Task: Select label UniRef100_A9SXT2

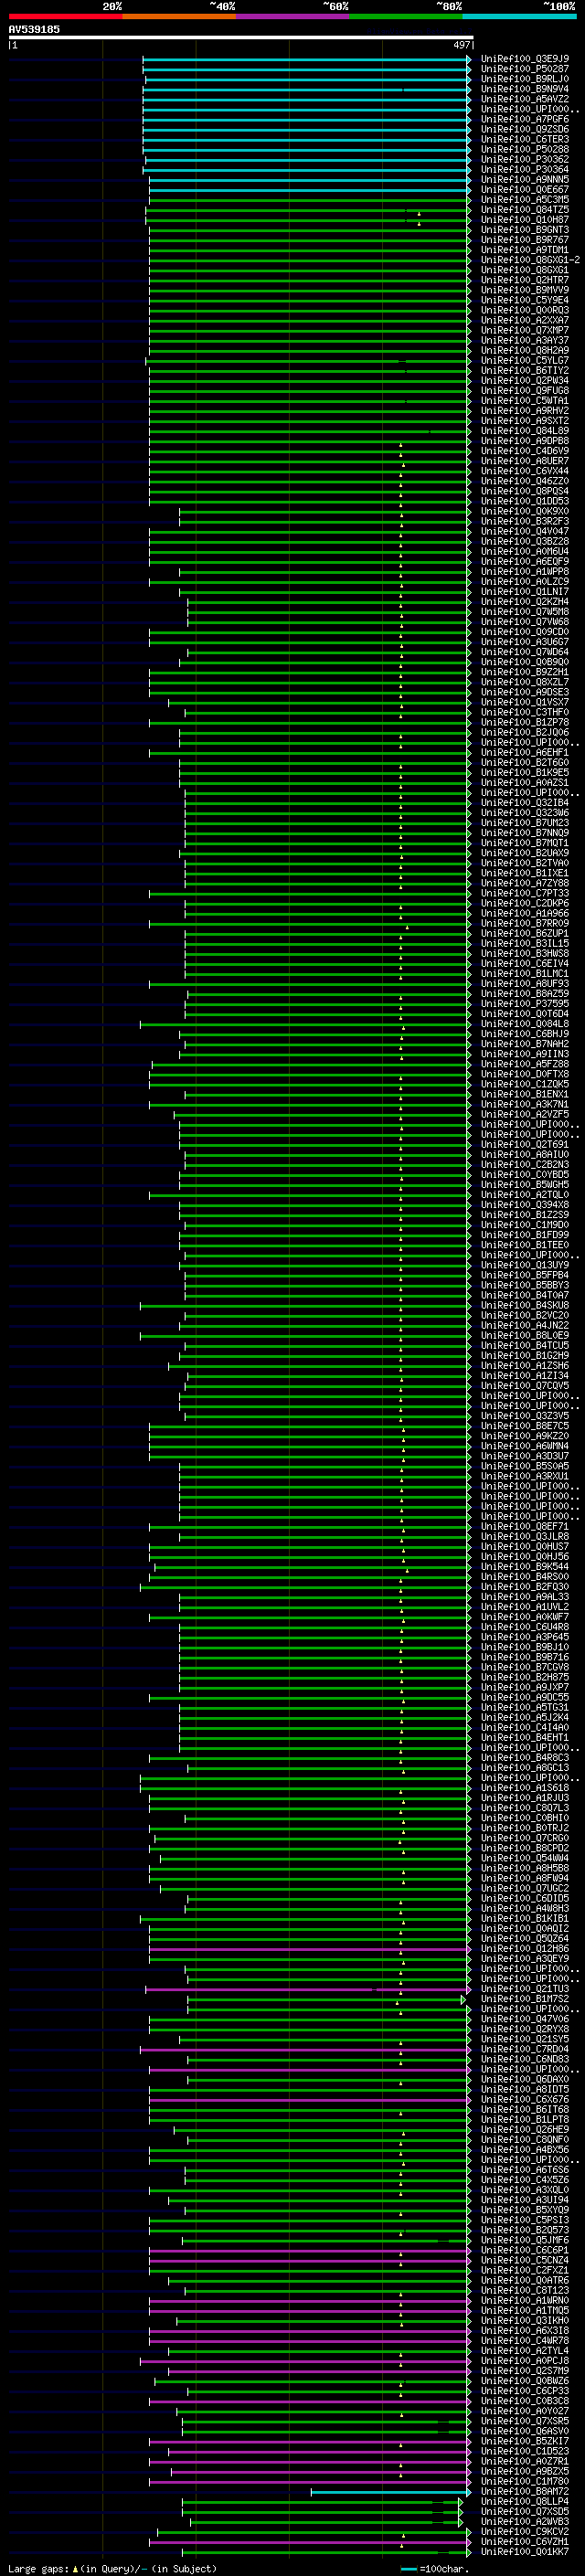Action: 524,421
